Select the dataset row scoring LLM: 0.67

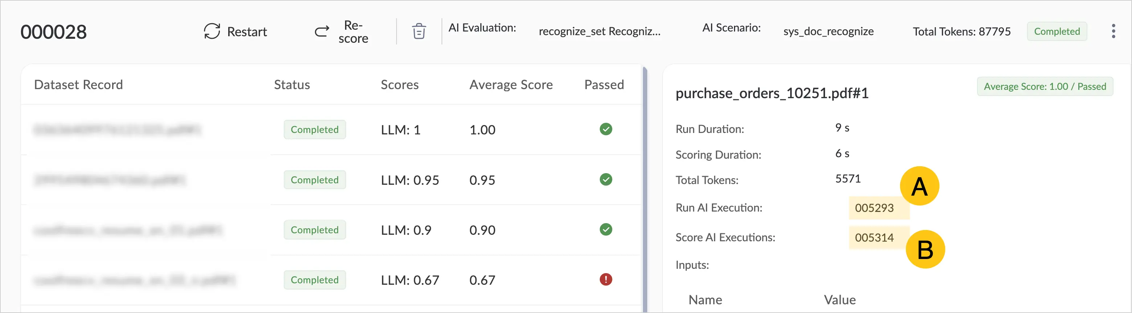(331, 280)
